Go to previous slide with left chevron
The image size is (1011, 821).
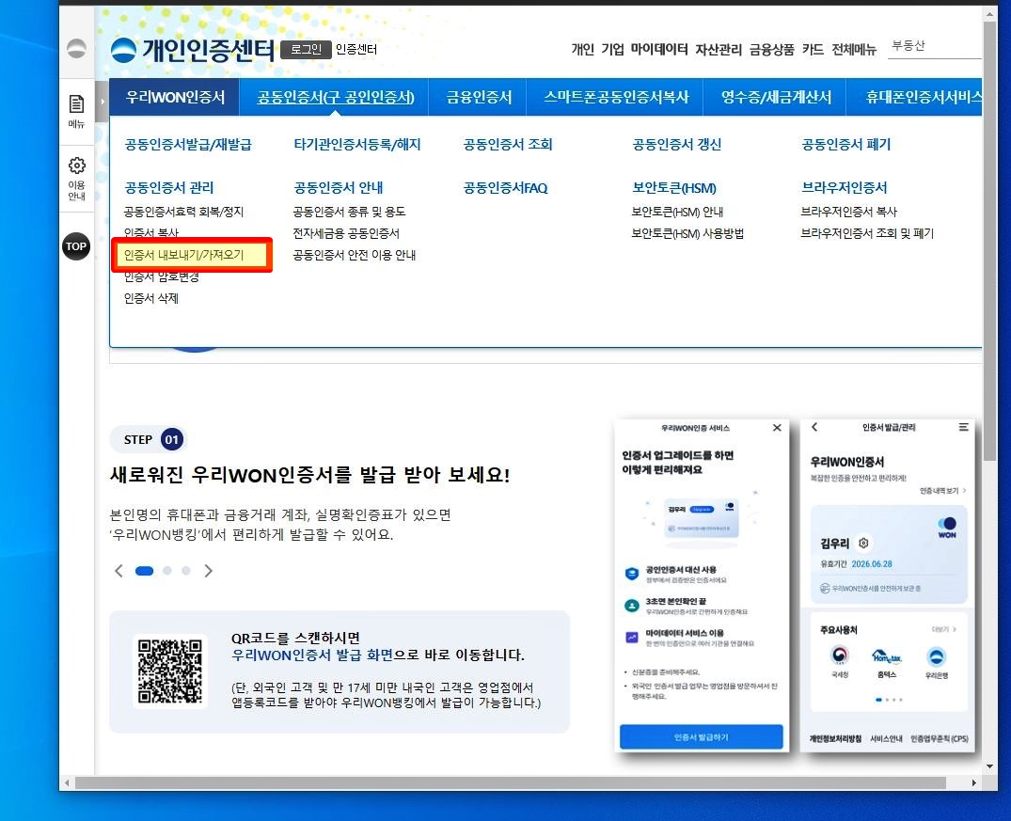118,571
